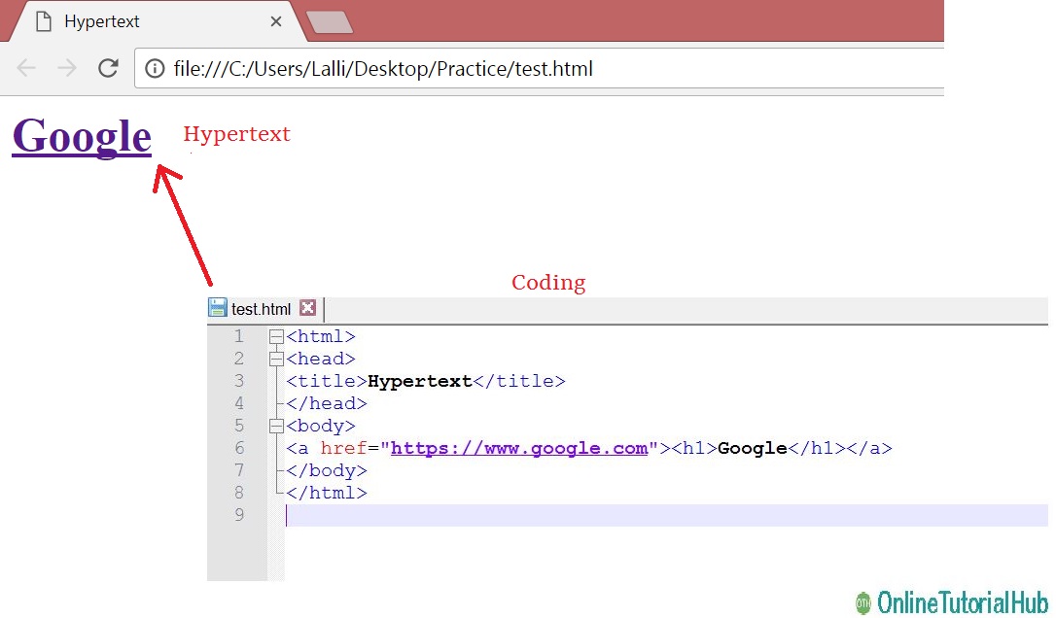Follow the Google hyperlink

pos(80,136)
